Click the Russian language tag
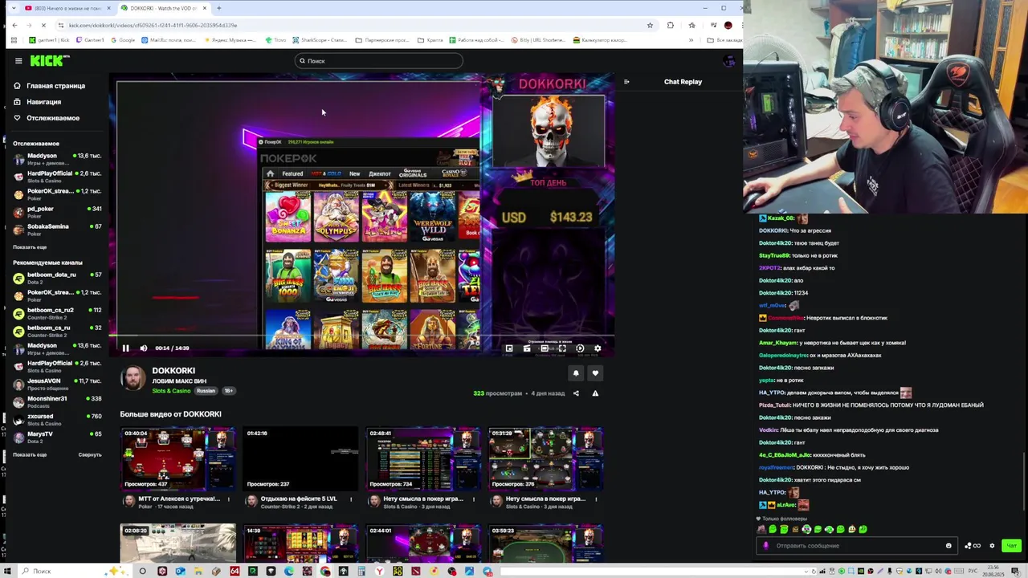This screenshot has width=1028, height=578. tap(206, 391)
